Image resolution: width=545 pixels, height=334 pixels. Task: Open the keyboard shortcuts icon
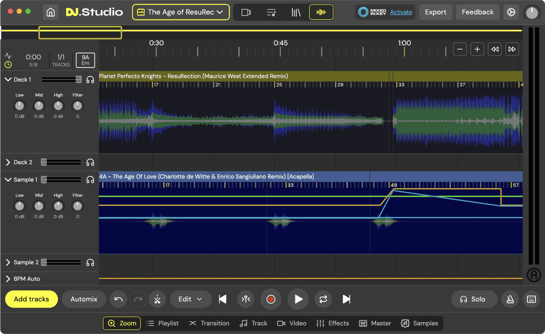531,299
